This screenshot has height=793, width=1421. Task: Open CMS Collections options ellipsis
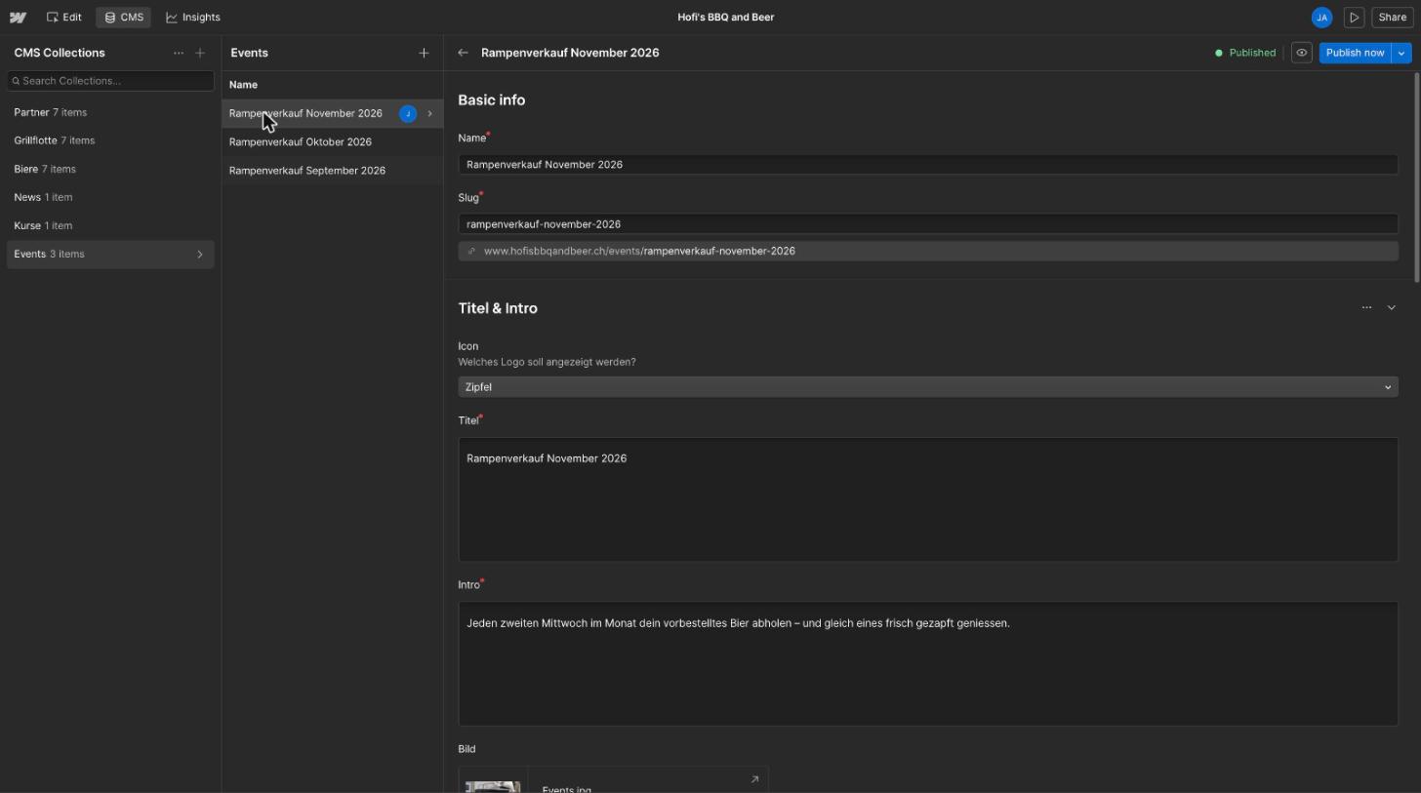point(179,53)
